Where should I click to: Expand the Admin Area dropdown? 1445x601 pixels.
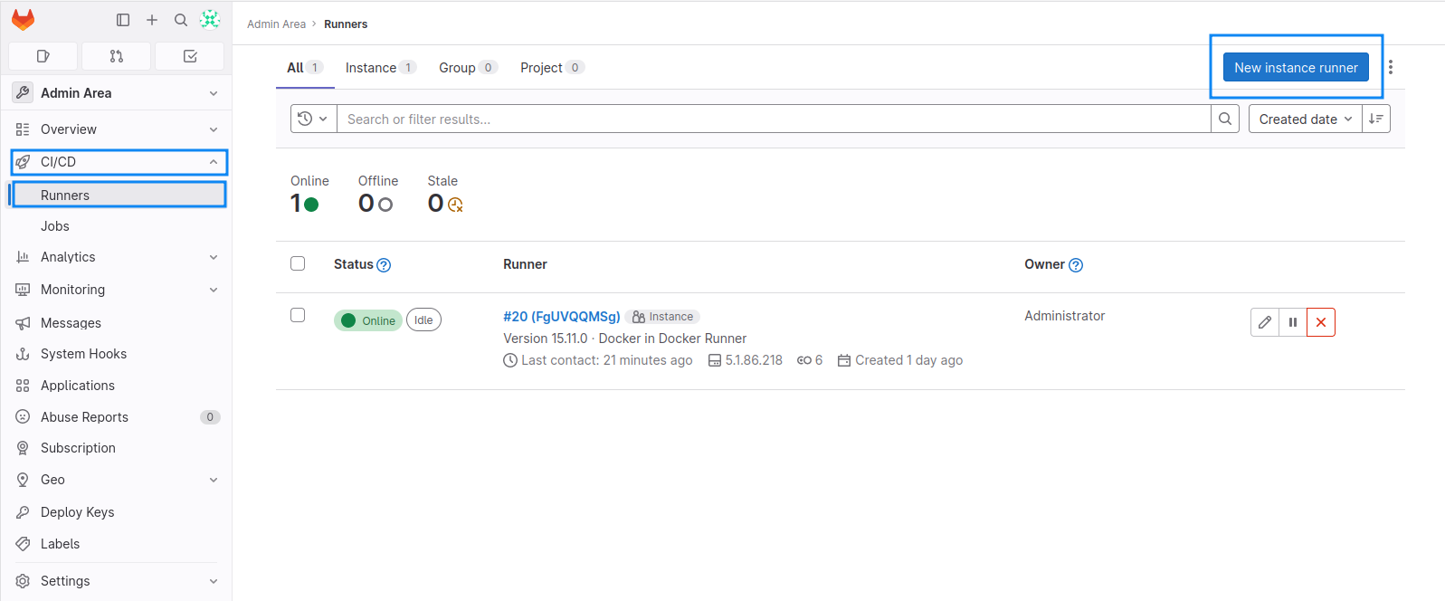(117, 93)
